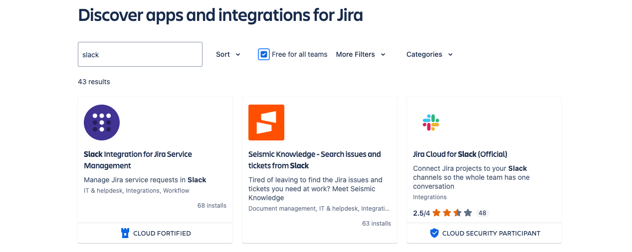Open the purple dotted Slack Integration app logo
Viewport: 632px width, 252px height.
(102, 123)
